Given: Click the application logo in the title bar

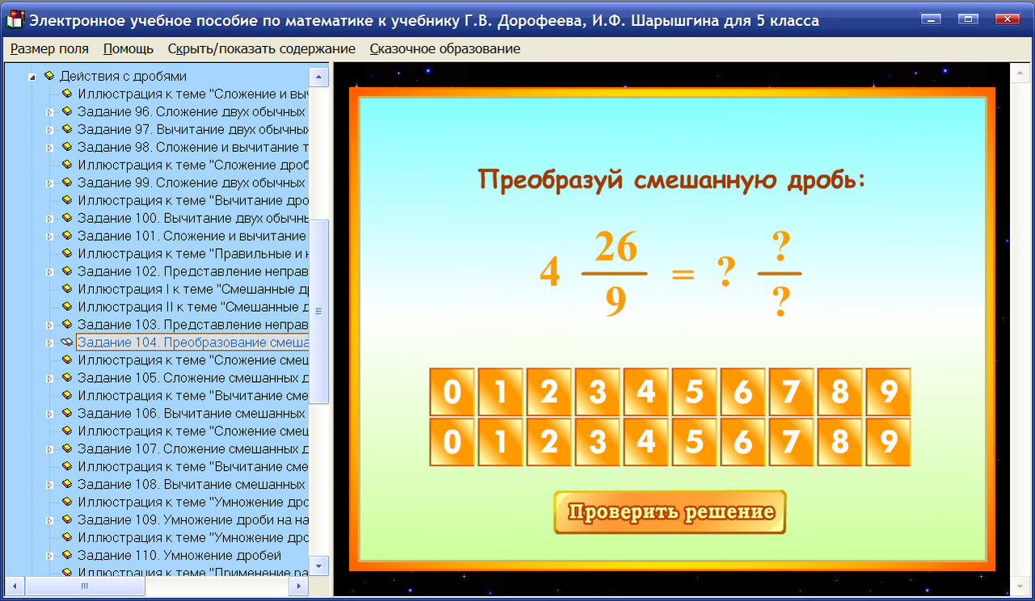Looking at the screenshot, I should (13, 19).
